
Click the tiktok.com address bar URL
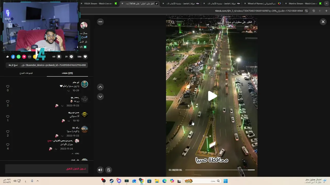[259, 11]
